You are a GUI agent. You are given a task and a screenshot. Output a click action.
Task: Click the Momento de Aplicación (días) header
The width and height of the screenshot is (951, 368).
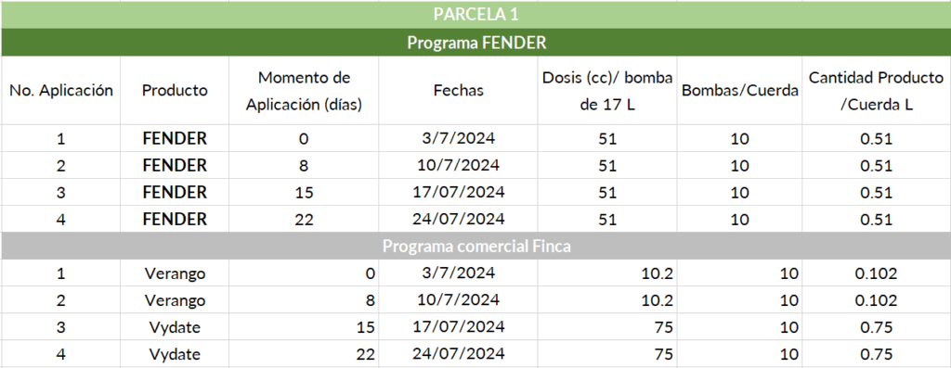(x=304, y=91)
